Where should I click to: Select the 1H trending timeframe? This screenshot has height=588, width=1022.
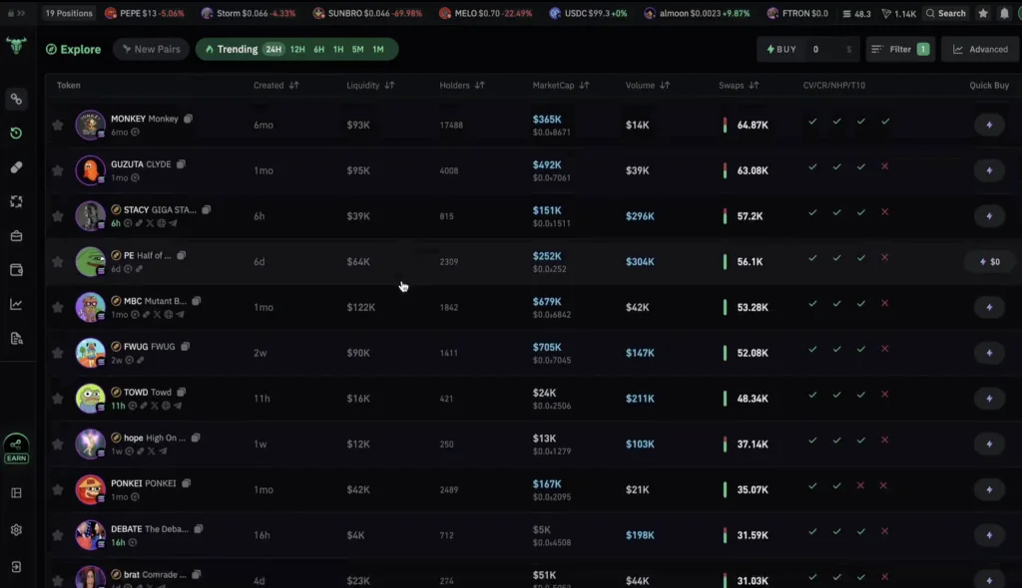pos(338,49)
